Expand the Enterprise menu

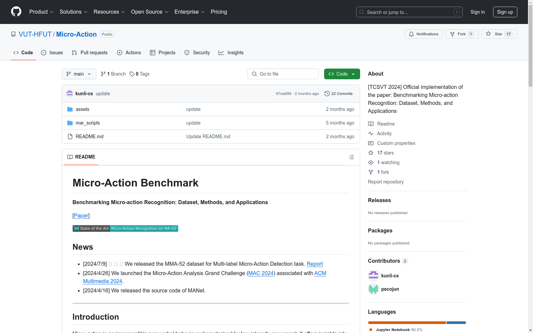tap(190, 12)
